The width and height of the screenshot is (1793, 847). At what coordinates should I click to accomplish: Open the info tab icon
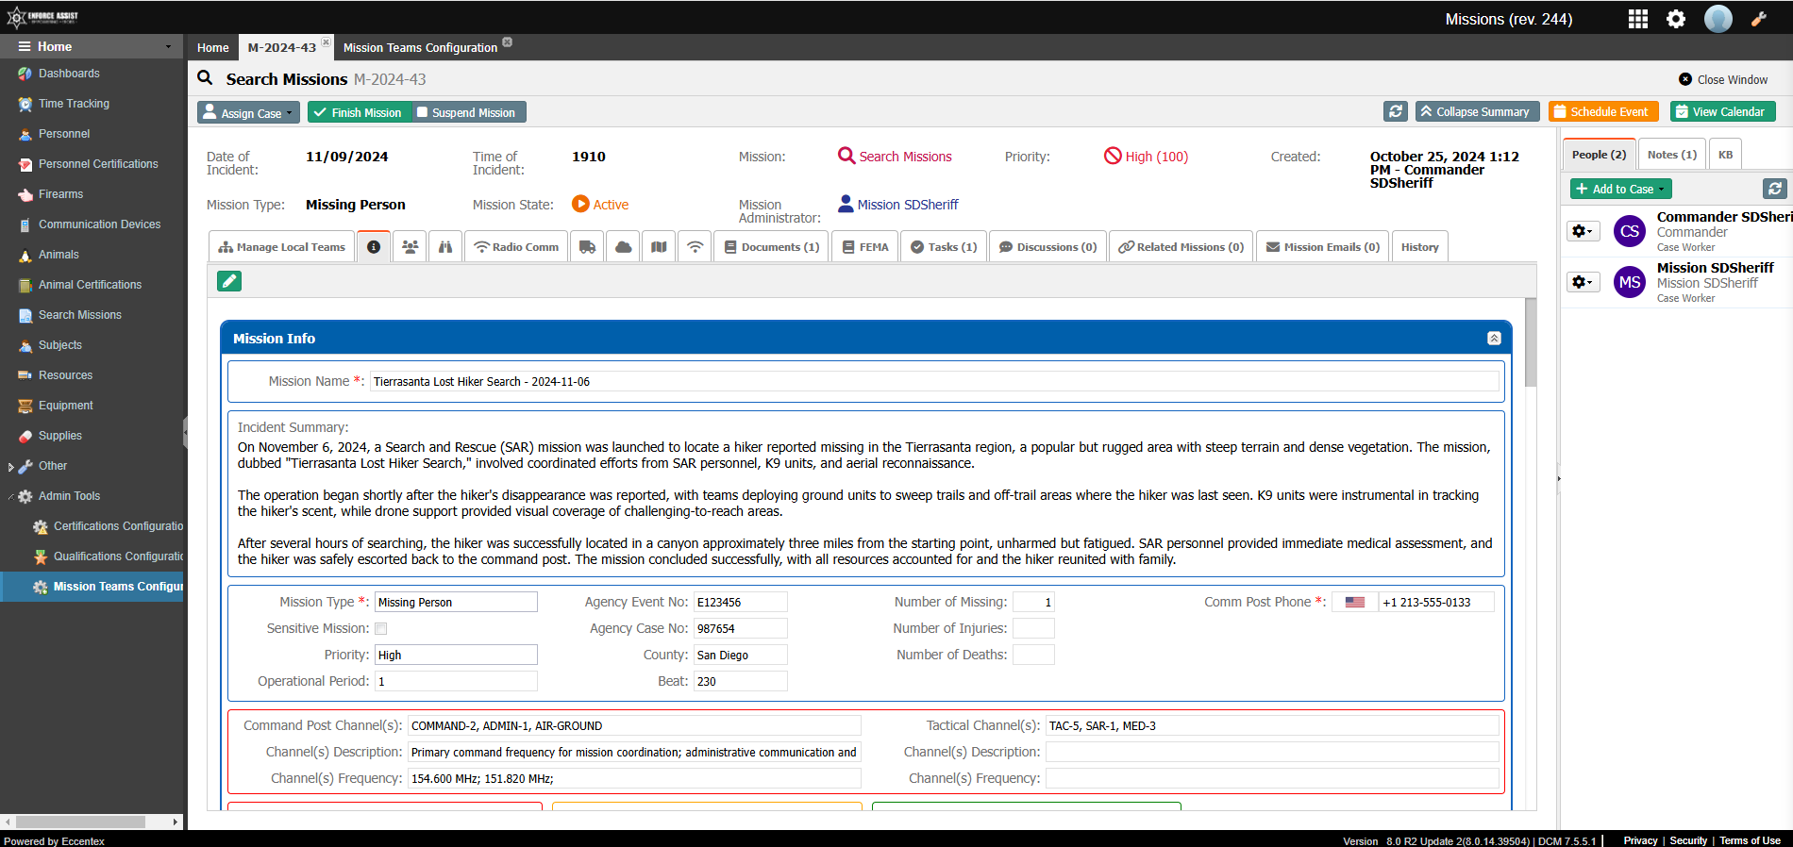(374, 247)
